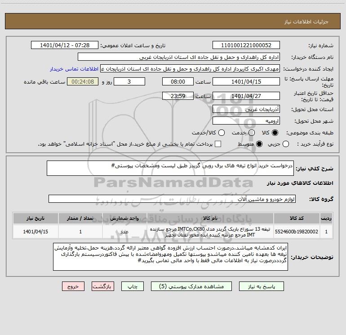This screenshot has width=346, height=335.
Task: Click the استان محل تحویل field آذربایجان غربی
Action: tap(246, 109)
